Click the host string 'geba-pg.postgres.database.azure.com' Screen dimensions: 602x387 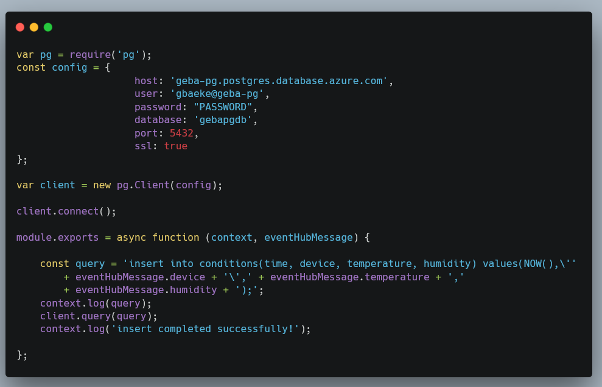(279, 80)
